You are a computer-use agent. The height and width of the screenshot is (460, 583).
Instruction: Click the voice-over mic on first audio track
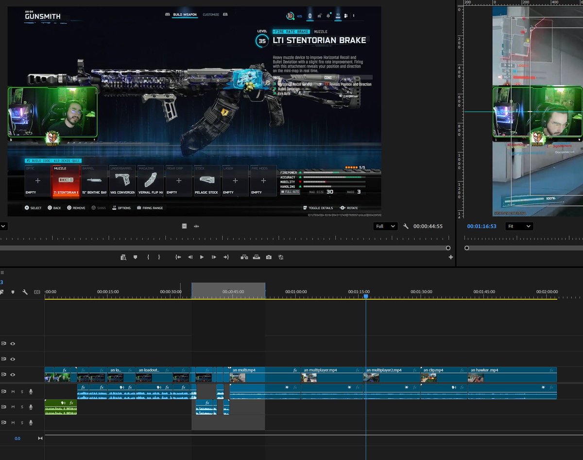(x=31, y=391)
